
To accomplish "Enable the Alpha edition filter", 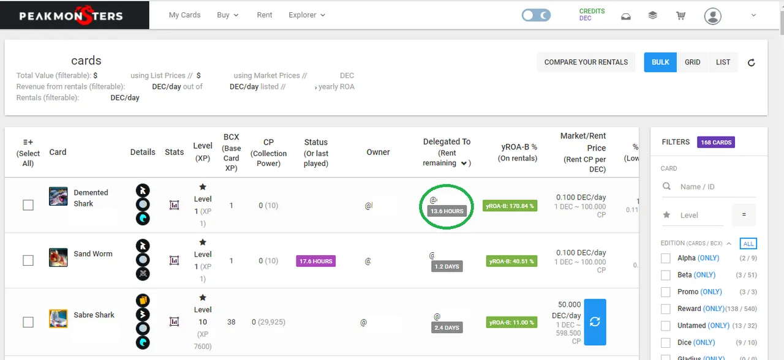I will tap(666, 258).
